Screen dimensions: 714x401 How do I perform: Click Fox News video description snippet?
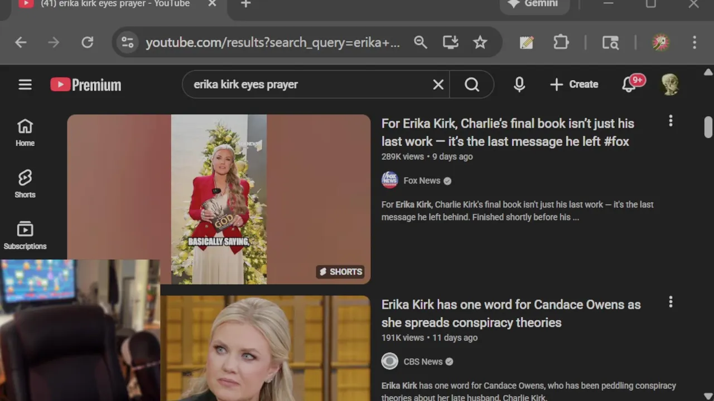tap(518, 211)
